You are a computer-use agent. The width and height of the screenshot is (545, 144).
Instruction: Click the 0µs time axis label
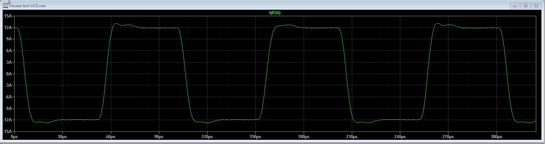(x=15, y=137)
